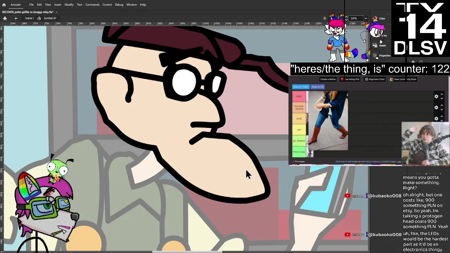Open the stage zoom dropdown arrow
The width and height of the screenshot is (450, 253).
[366, 18]
